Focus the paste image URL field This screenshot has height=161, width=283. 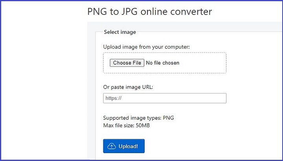[165, 98]
